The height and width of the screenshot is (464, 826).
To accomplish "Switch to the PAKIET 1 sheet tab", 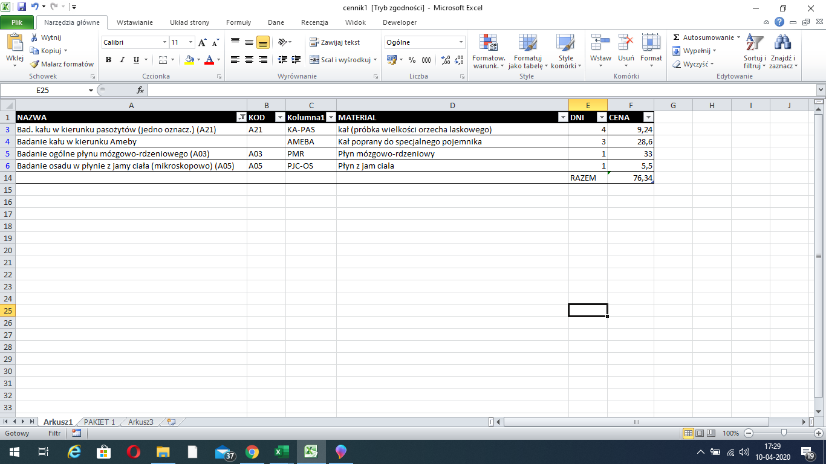I will tap(99, 422).
